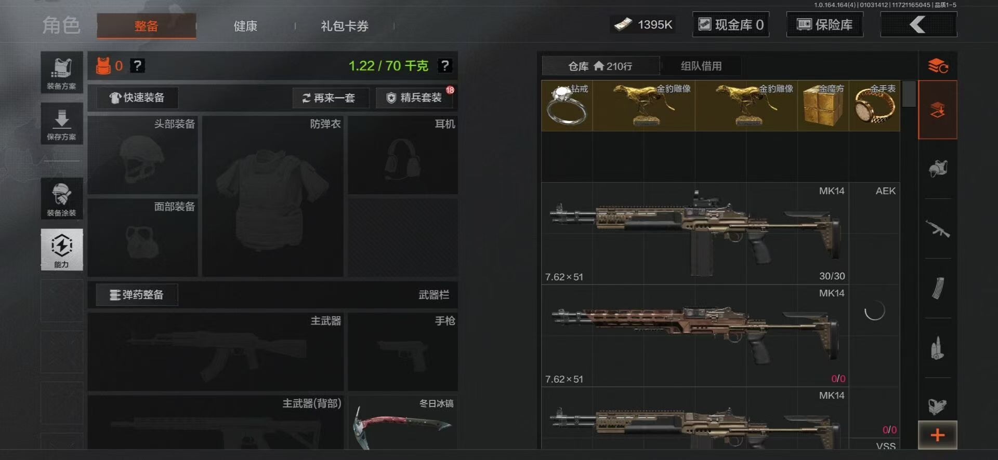Click the warehouse list scrollbar

point(909,93)
